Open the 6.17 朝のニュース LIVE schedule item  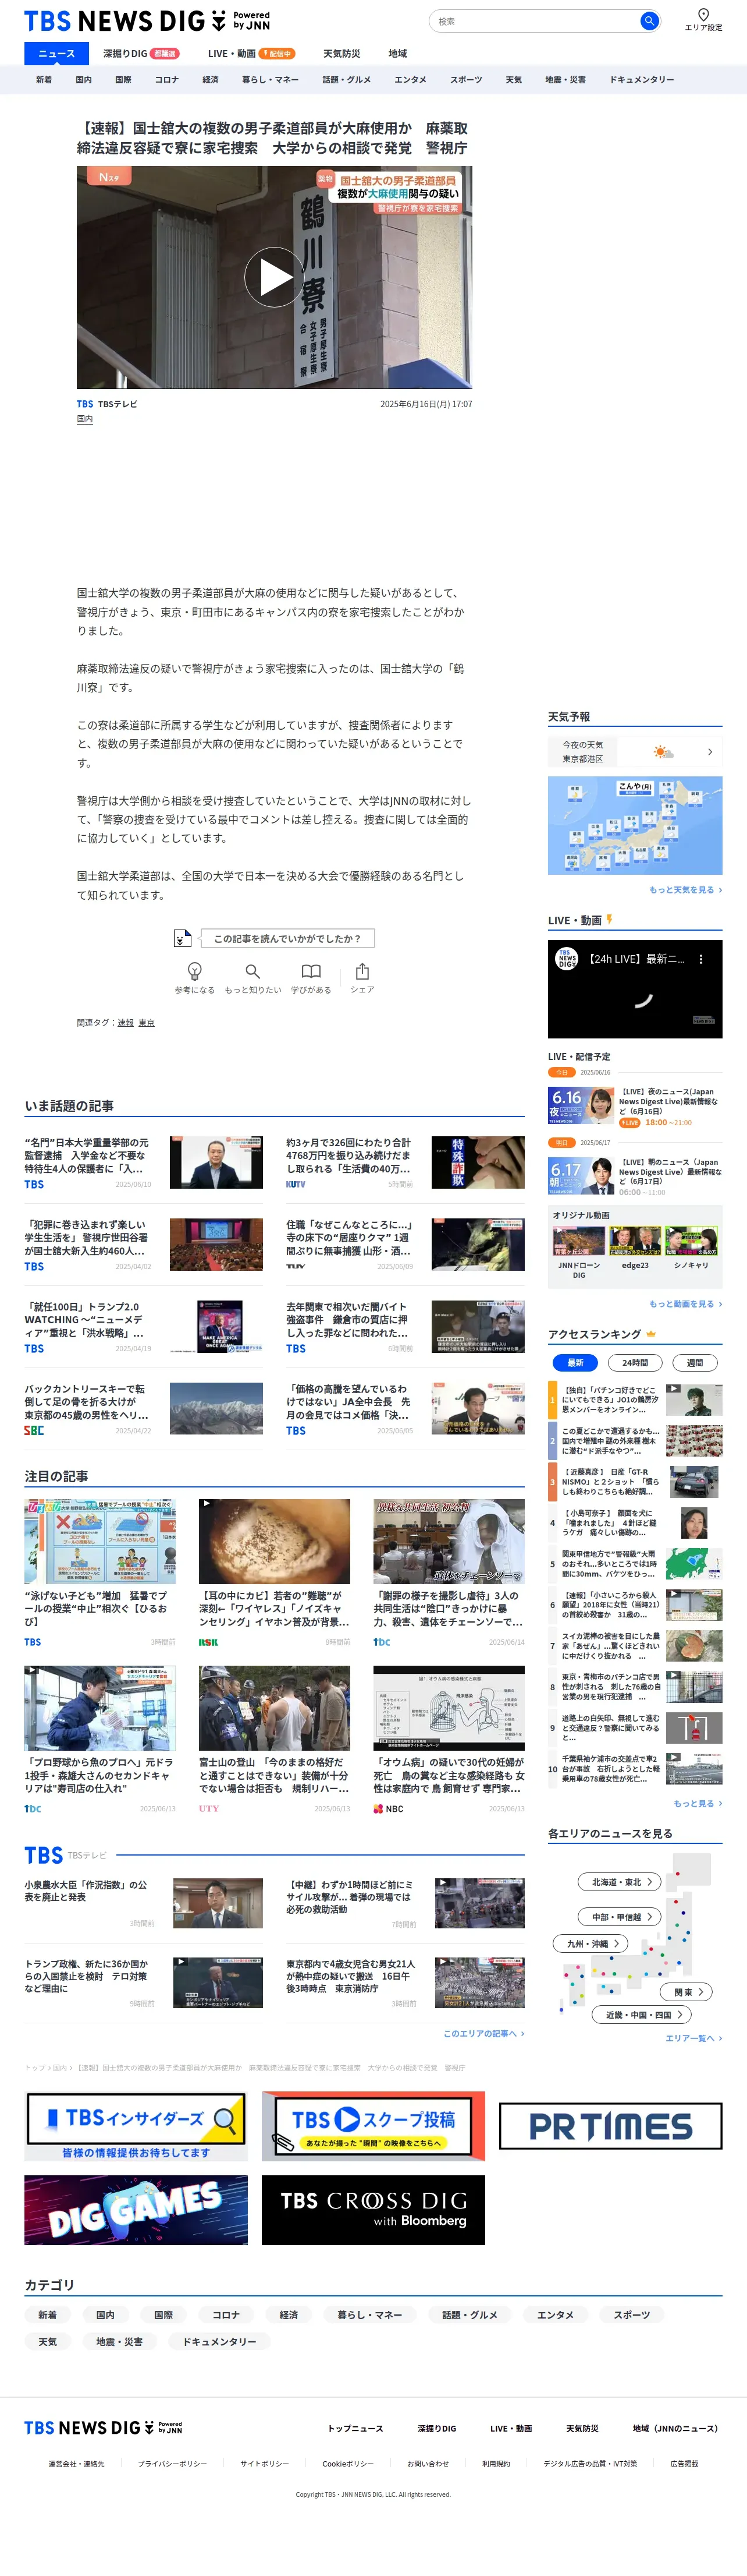(635, 1176)
